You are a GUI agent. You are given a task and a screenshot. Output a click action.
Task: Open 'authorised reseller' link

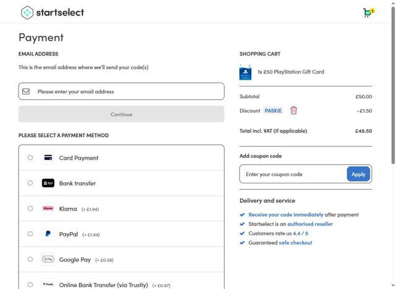click(310, 224)
